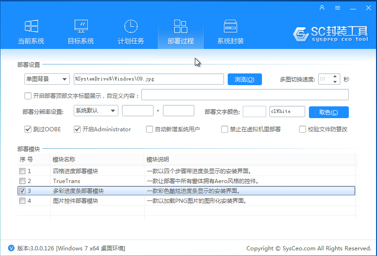
Task: Uncheck the 跳过OOBE checkbox
Action: (x=28, y=129)
